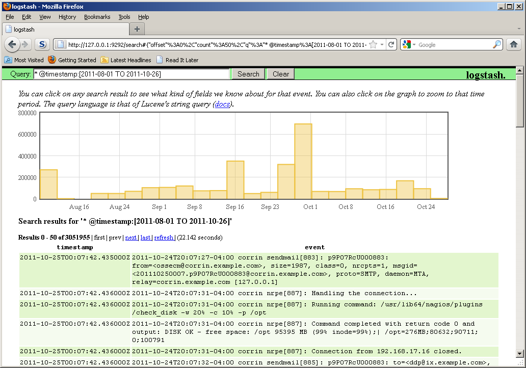Open the Lucene query docs link
Image resolution: width=526 pixels, height=368 pixels.
click(x=222, y=104)
